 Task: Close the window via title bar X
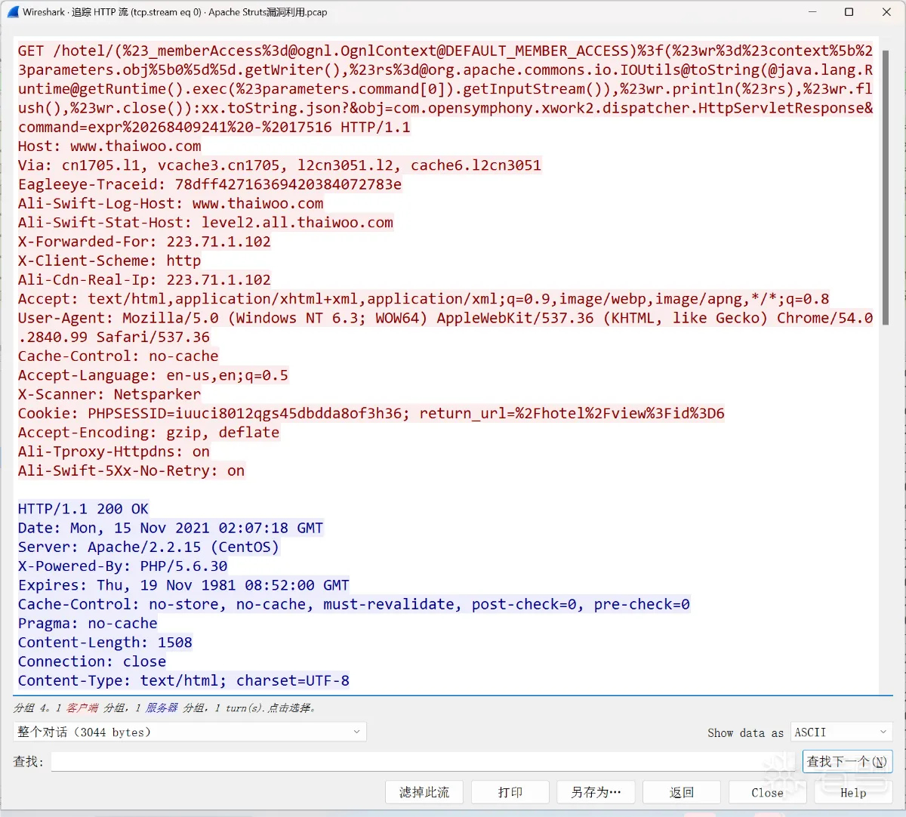[886, 12]
